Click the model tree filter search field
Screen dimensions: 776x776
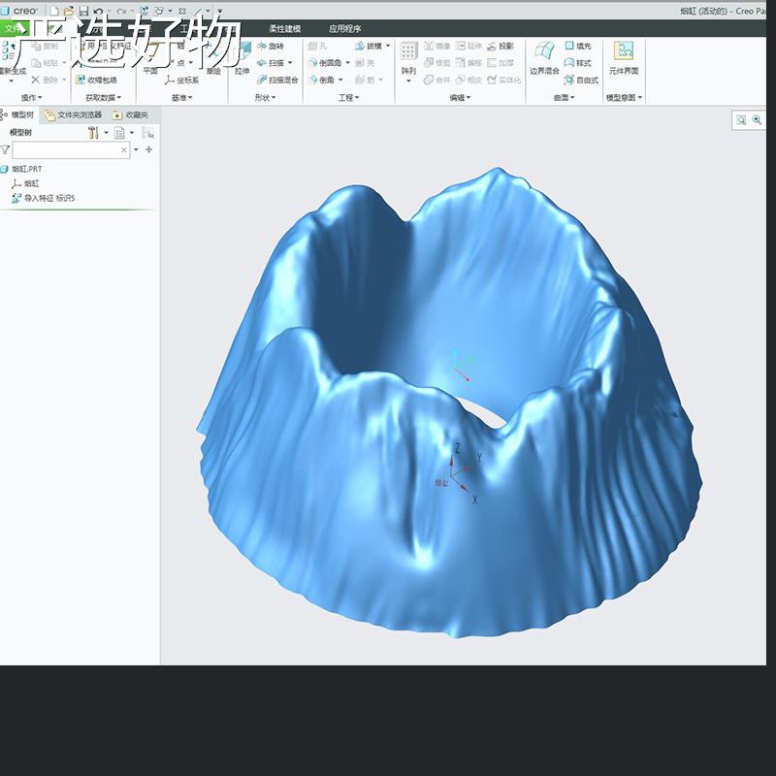(71, 150)
